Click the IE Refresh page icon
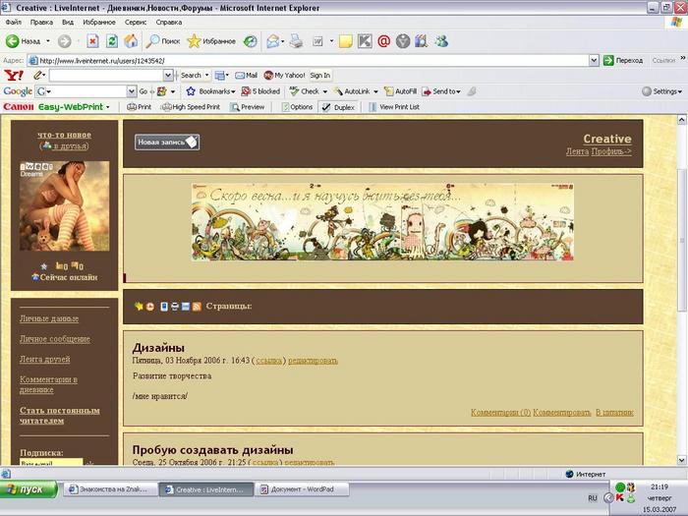 (112, 41)
